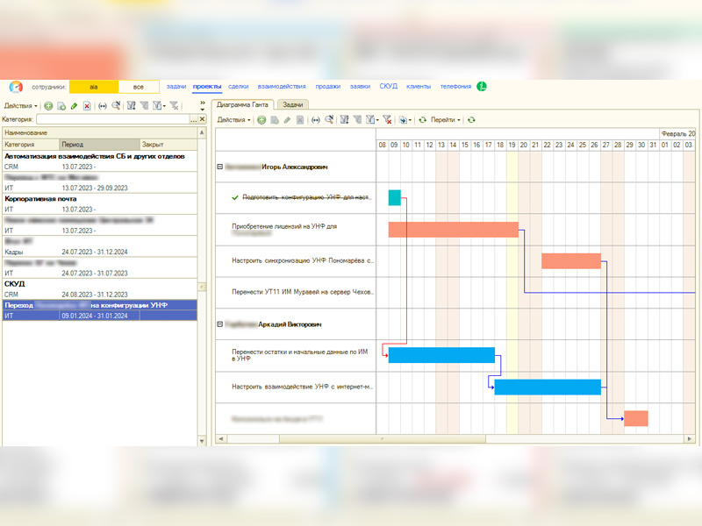Click the green refresh icon before Перейти
Image resolution: width=702 pixels, height=526 pixels.
tap(422, 119)
